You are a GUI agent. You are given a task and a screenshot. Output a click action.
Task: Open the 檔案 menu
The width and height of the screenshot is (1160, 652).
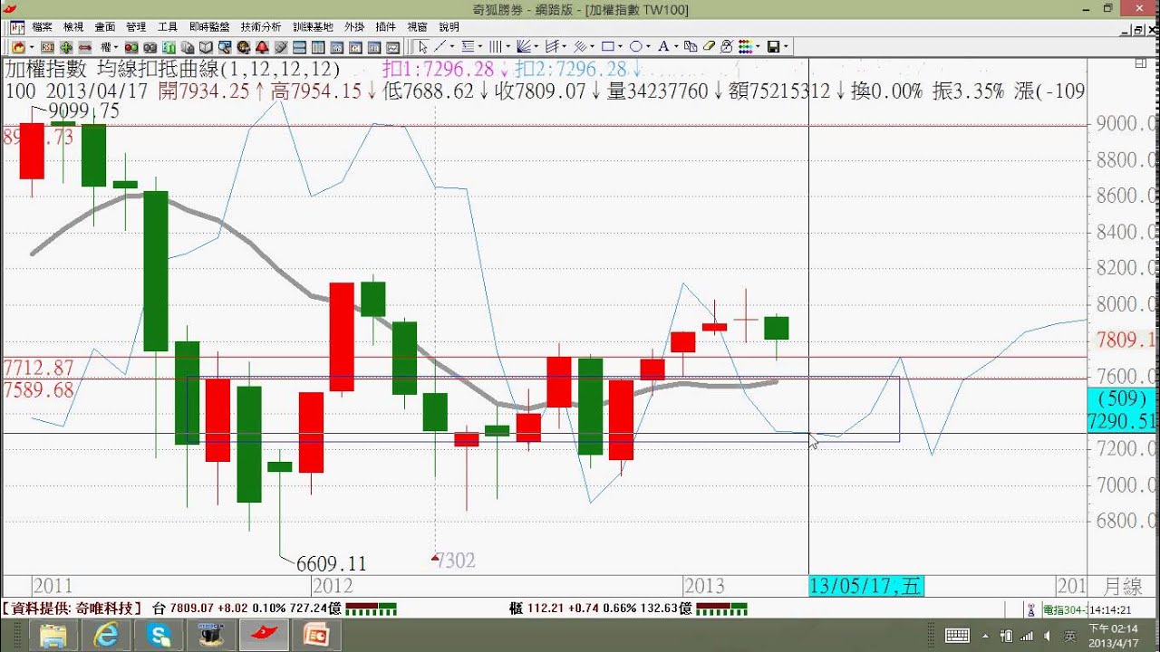point(42,27)
